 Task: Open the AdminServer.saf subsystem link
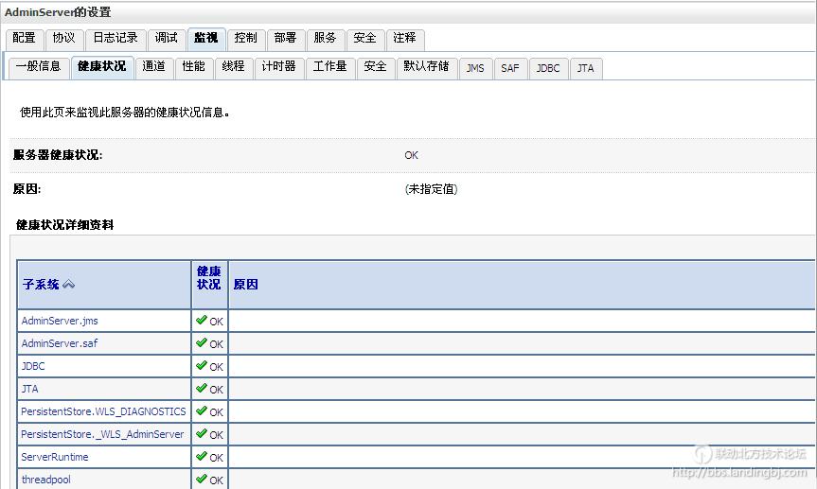[60, 343]
